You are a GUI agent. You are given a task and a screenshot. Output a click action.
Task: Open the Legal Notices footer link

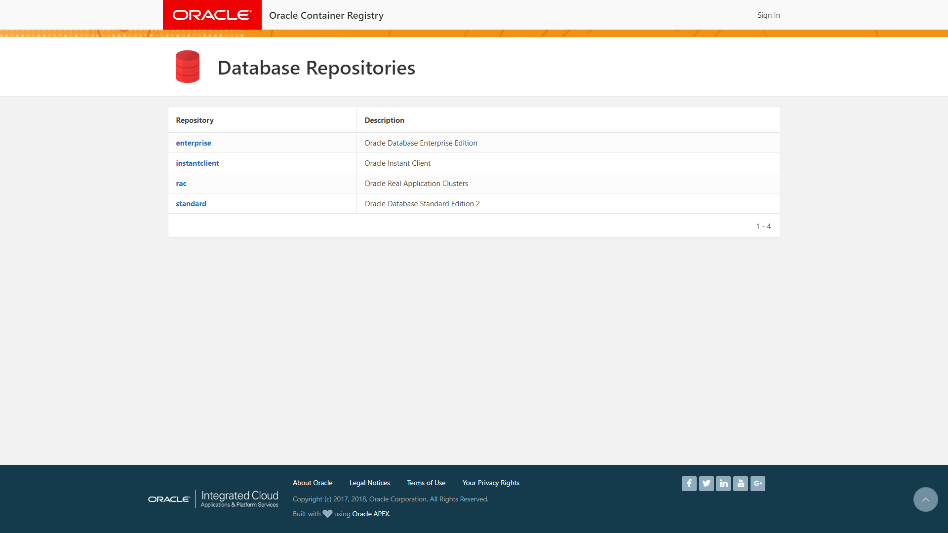[x=369, y=483]
